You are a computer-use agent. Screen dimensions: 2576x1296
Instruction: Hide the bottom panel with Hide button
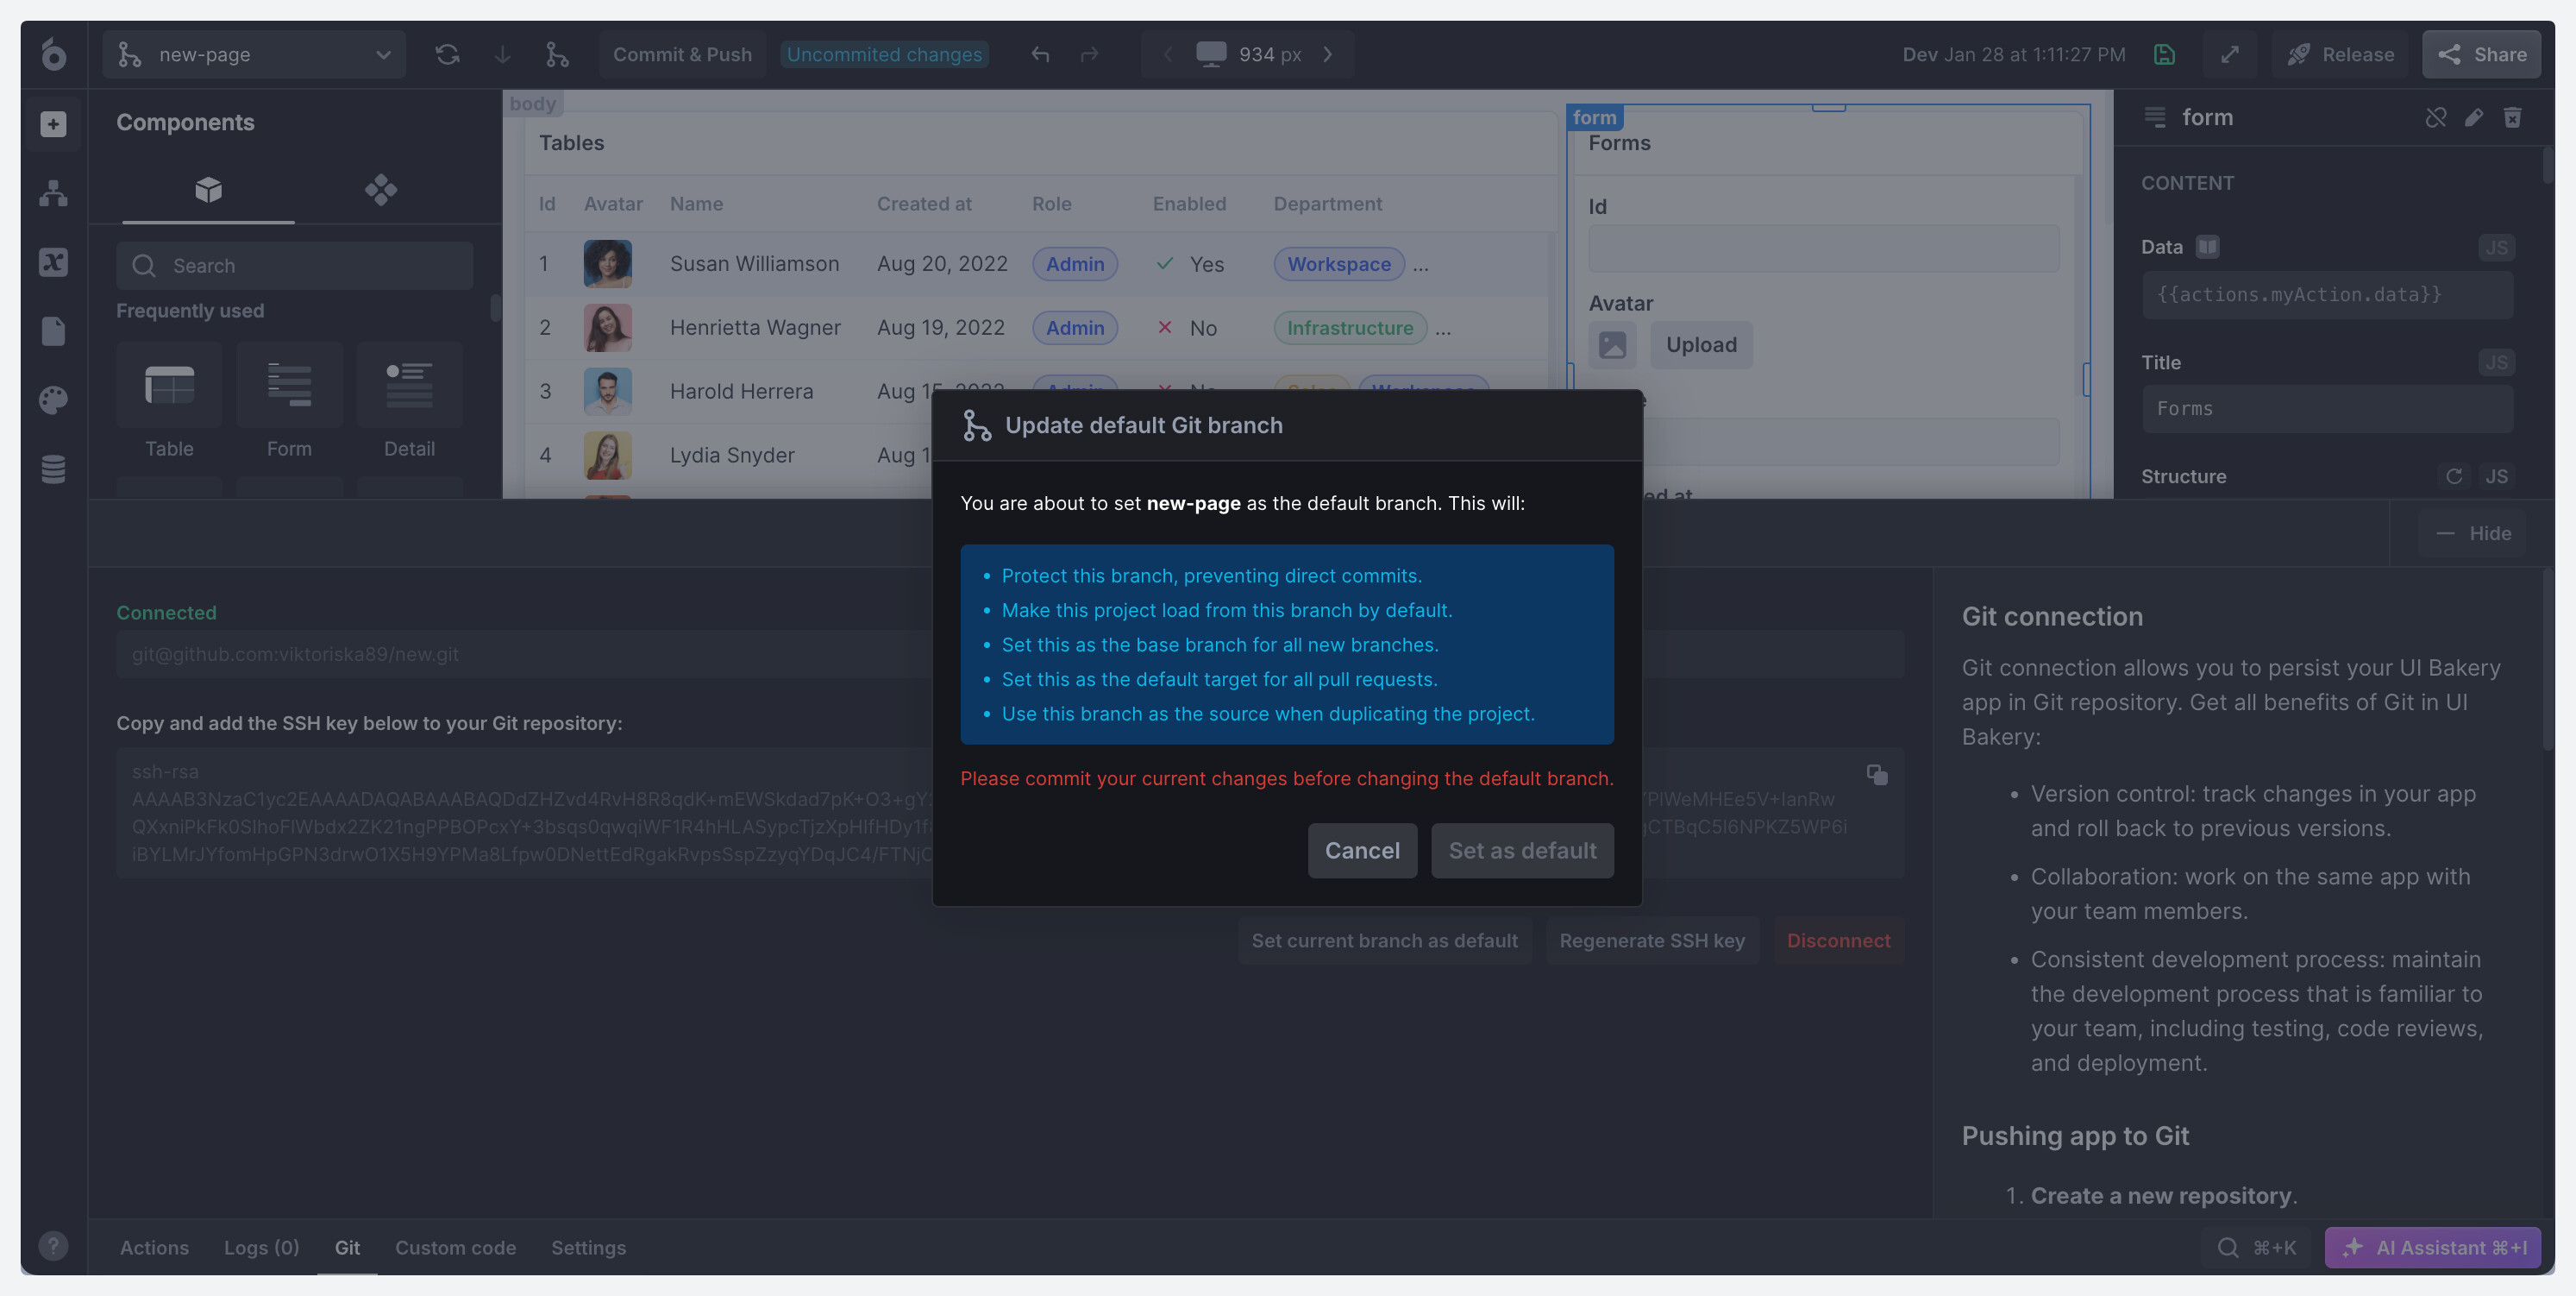click(2472, 533)
